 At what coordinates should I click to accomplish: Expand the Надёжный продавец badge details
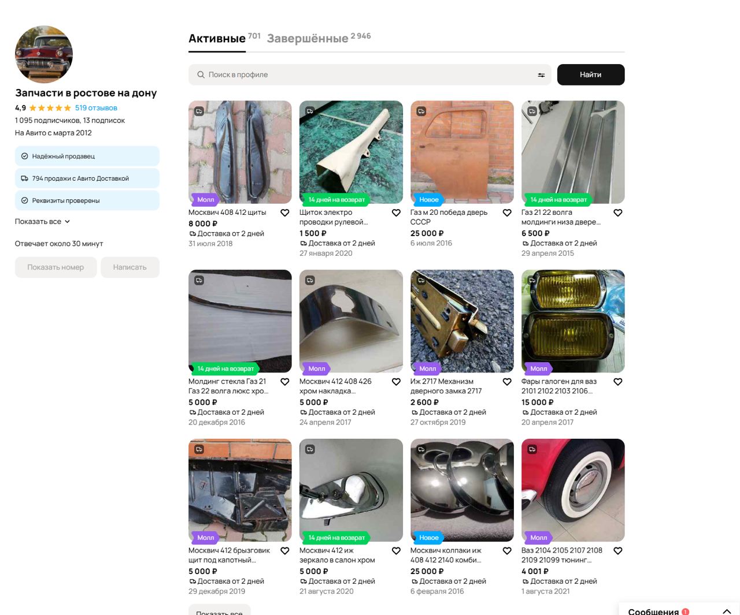[87, 156]
